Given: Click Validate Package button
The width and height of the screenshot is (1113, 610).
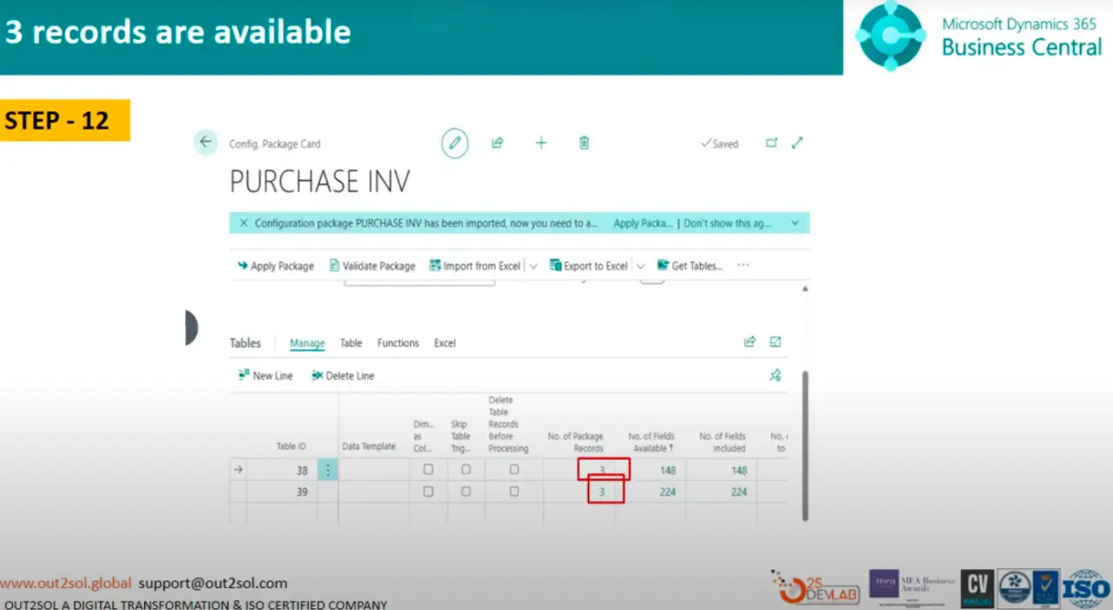Looking at the screenshot, I should 372,266.
